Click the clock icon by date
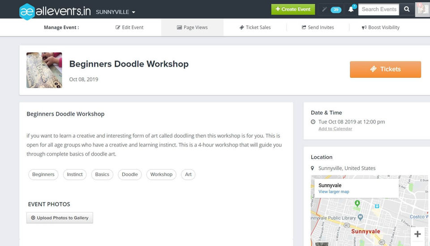Screen dimensions: 430x246 pos(313,122)
